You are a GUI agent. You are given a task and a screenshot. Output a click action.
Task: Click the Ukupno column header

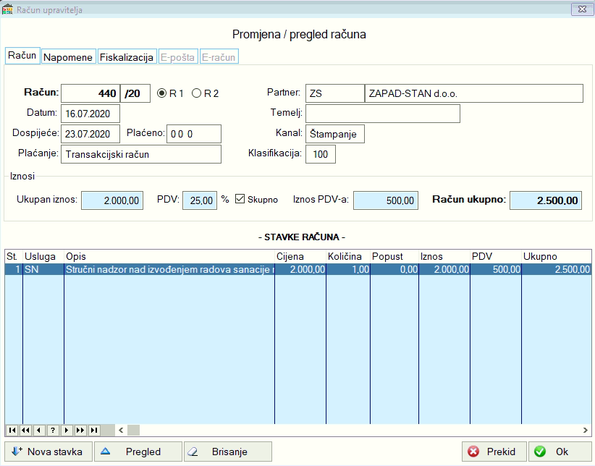pos(557,257)
